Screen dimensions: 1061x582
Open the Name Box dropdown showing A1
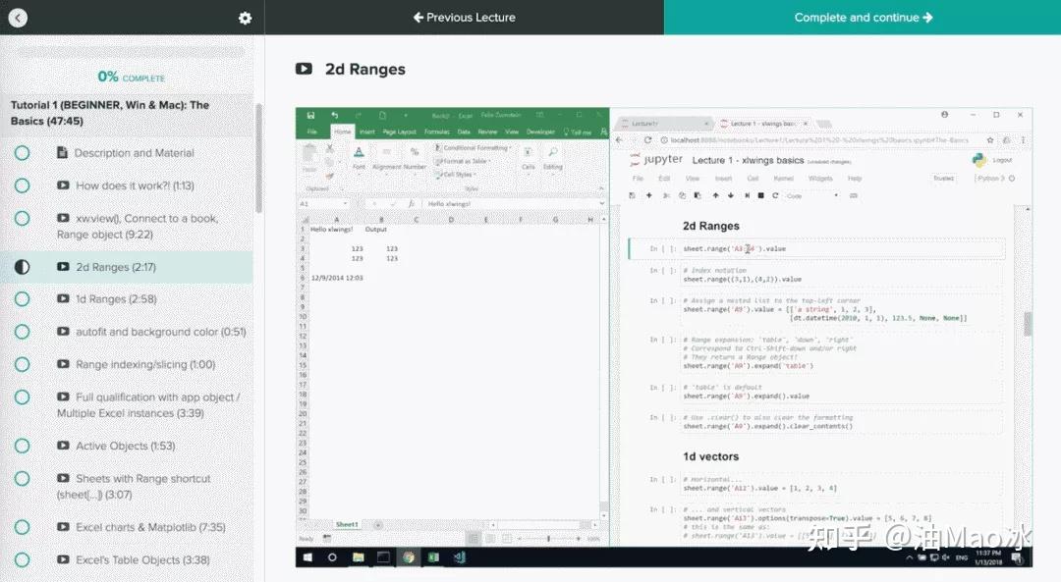point(347,202)
